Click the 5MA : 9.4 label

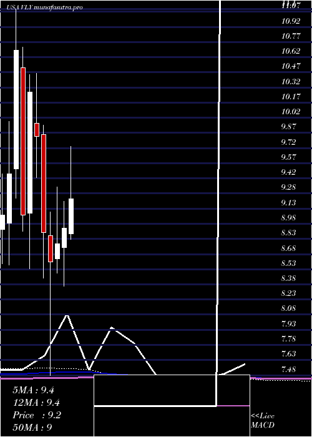[33, 390]
